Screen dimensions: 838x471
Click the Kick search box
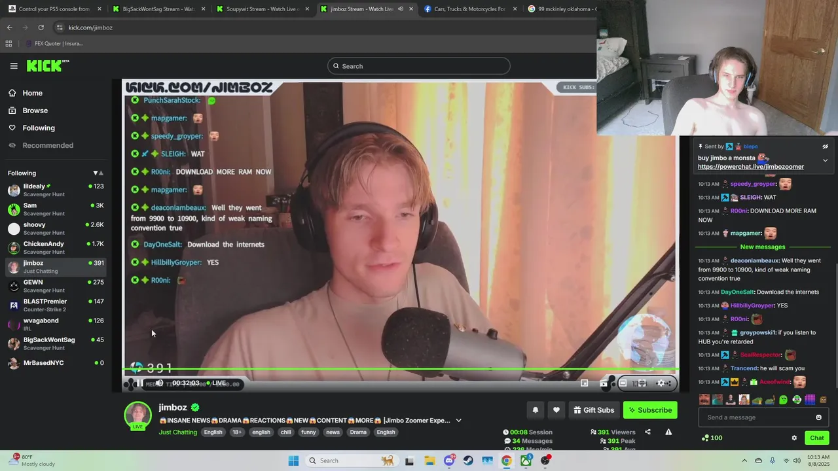tap(419, 66)
